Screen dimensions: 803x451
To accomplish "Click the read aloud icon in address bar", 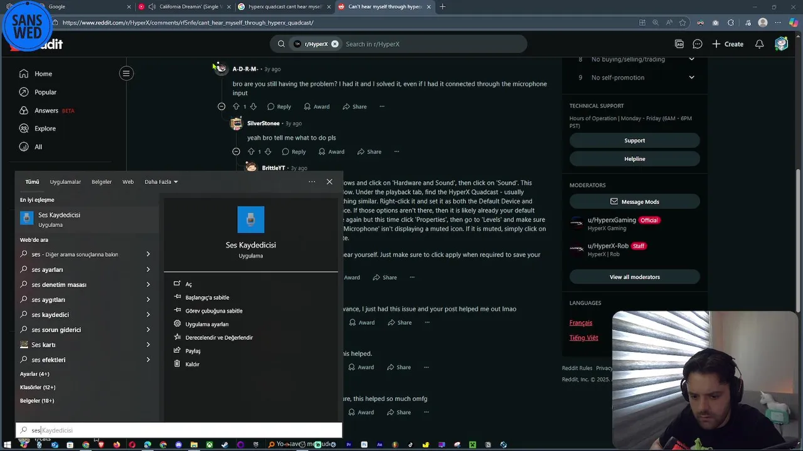I will click(x=669, y=23).
